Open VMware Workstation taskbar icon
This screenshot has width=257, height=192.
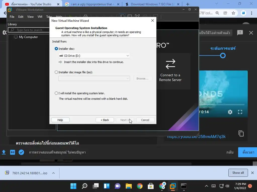[173, 186]
